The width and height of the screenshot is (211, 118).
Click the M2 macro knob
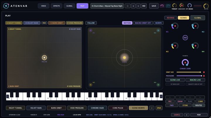[195, 26]
